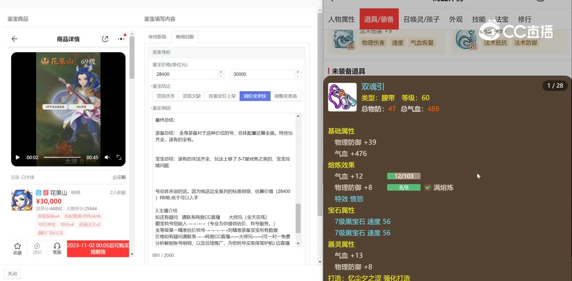
Task: Click the level 65 item icon with 法术抵抗
Action: tap(466, 39)
